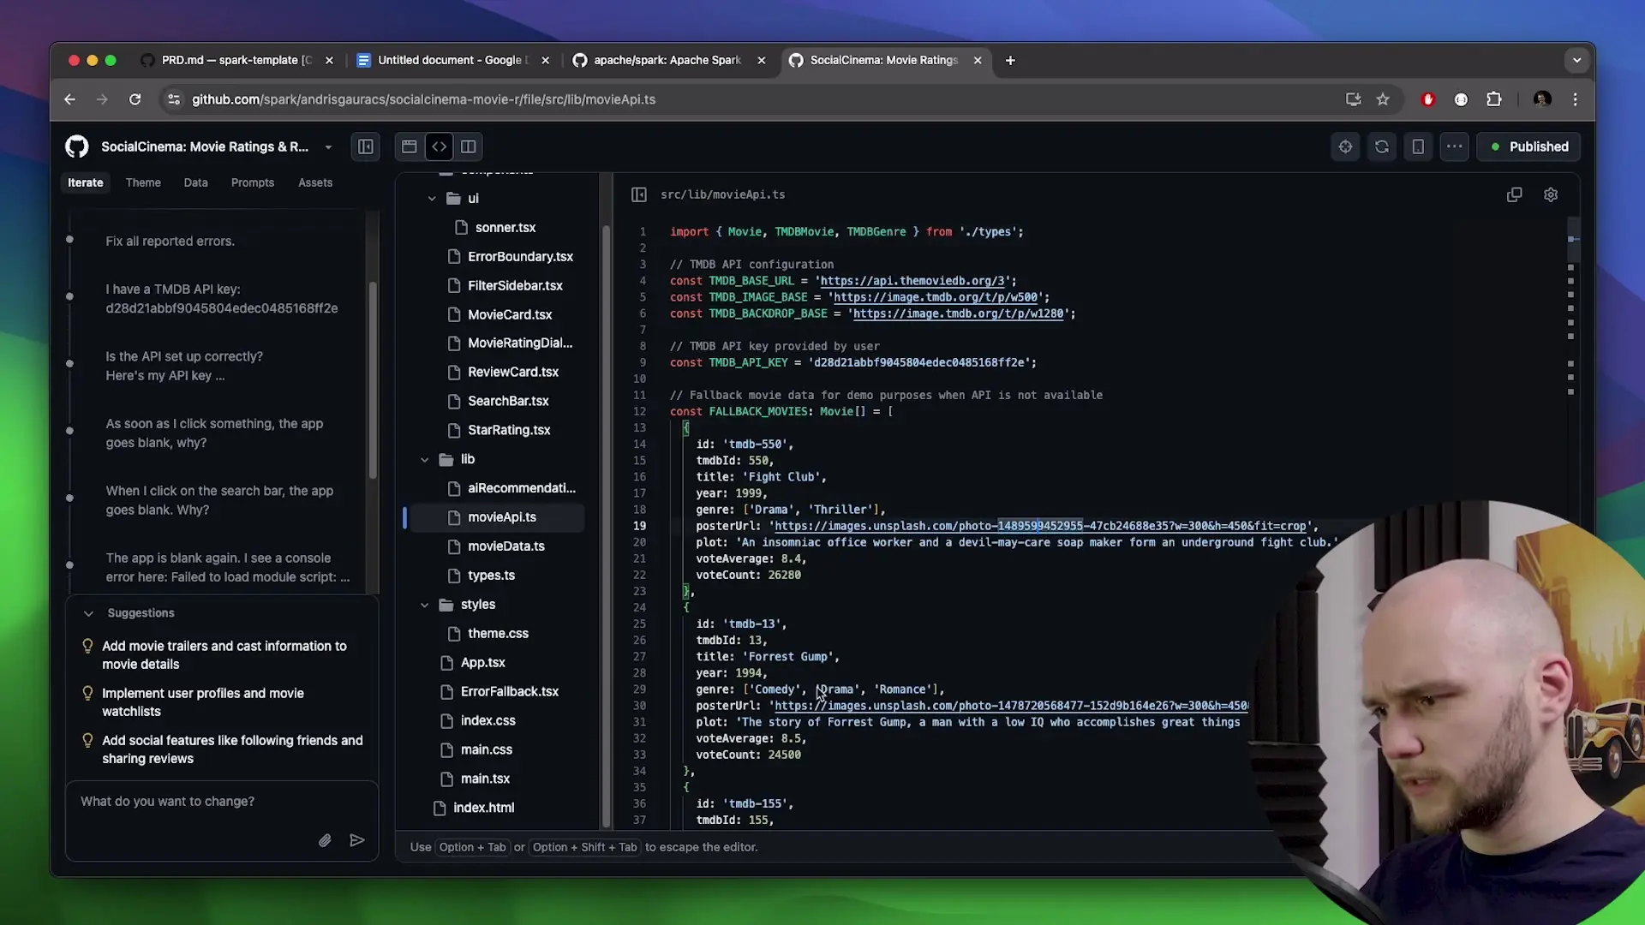Image resolution: width=1645 pixels, height=925 pixels.
Task: Refresh the app preview icon
Action: (1382, 146)
